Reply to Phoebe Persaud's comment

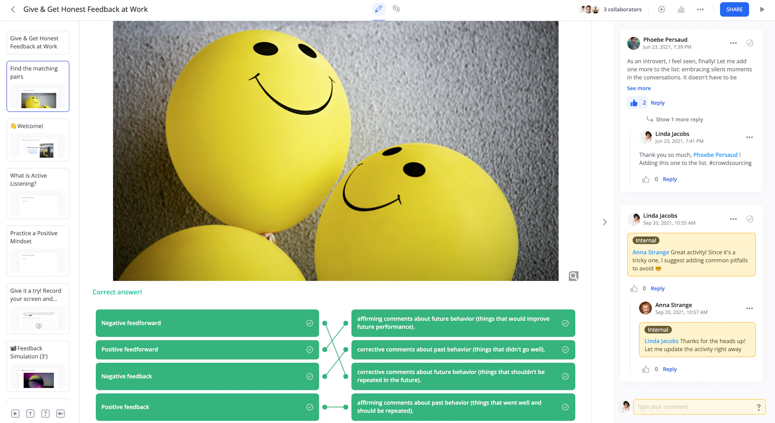tap(657, 103)
